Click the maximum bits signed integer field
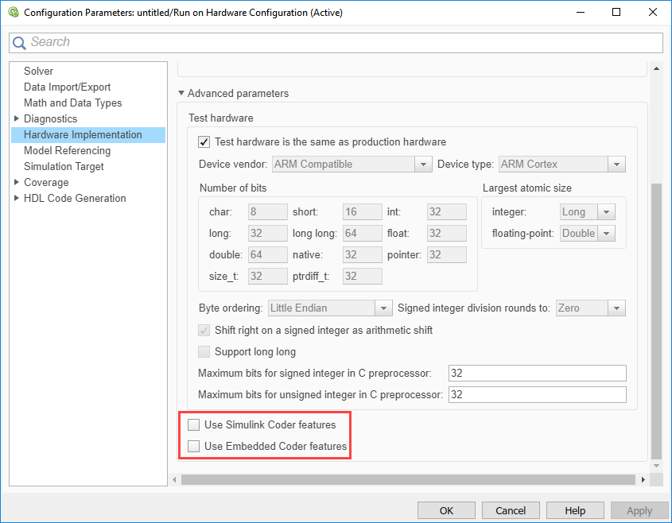The width and height of the screenshot is (672, 523). (x=537, y=374)
